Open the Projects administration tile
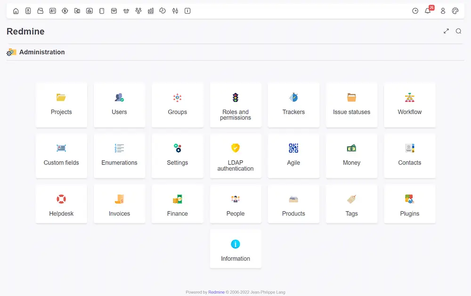Image resolution: width=471 pixels, height=296 pixels. 61,105
